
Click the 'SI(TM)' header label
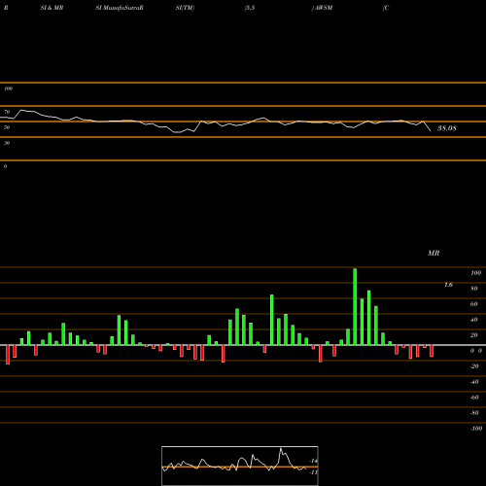[185, 8]
